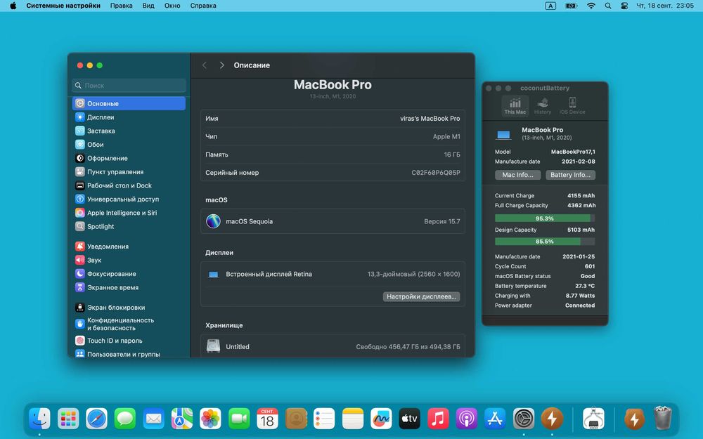Open App Store from the Dock
Screen dimensions: 703x439
tap(495, 419)
